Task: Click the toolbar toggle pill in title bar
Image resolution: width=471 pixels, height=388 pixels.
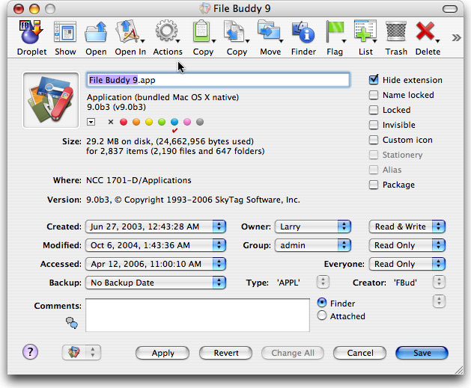Action: click(450, 9)
